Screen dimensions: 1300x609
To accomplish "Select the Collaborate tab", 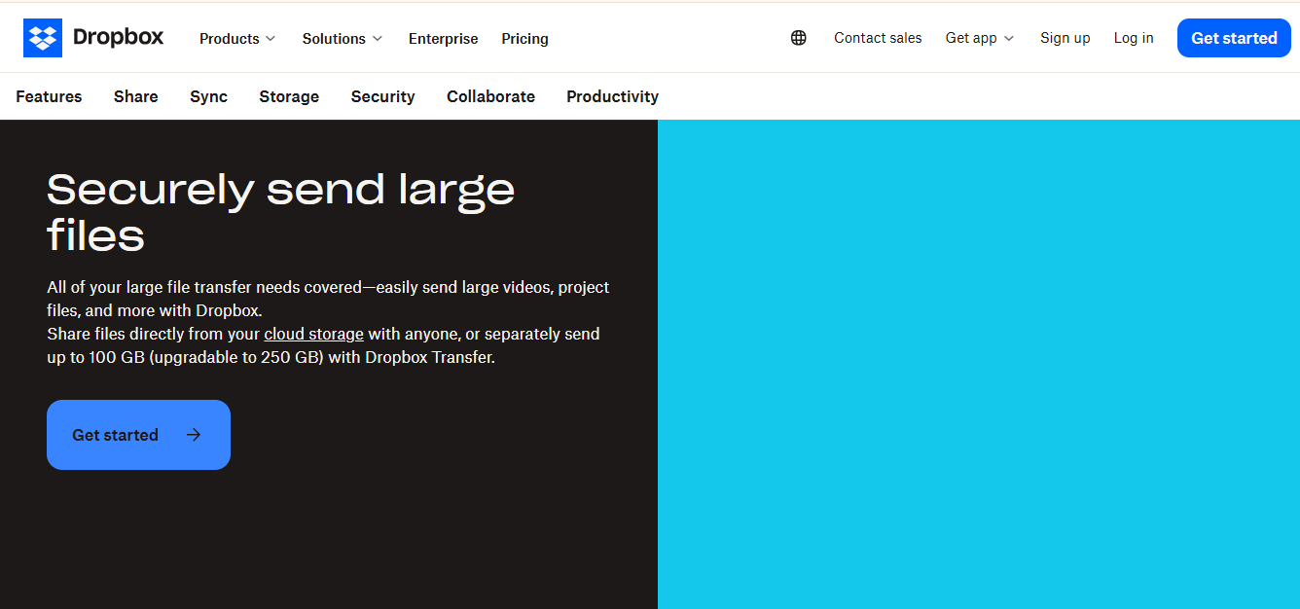I will pyautogui.click(x=491, y=96).
